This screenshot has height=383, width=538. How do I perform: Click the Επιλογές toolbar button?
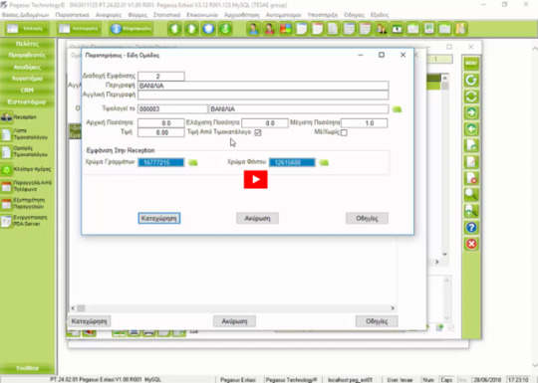[x=27, y=29]
